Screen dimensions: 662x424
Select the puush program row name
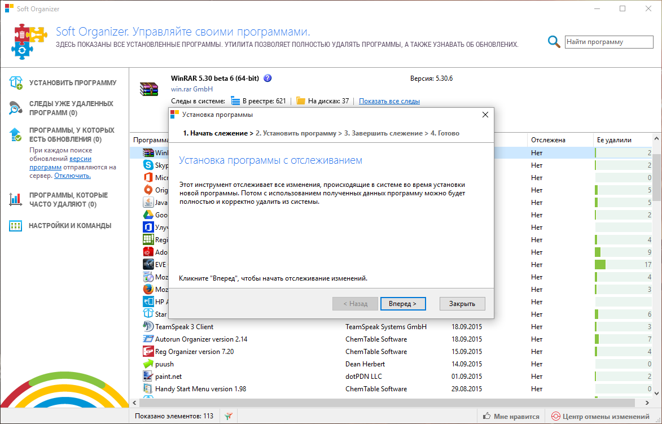coord(164,364)
